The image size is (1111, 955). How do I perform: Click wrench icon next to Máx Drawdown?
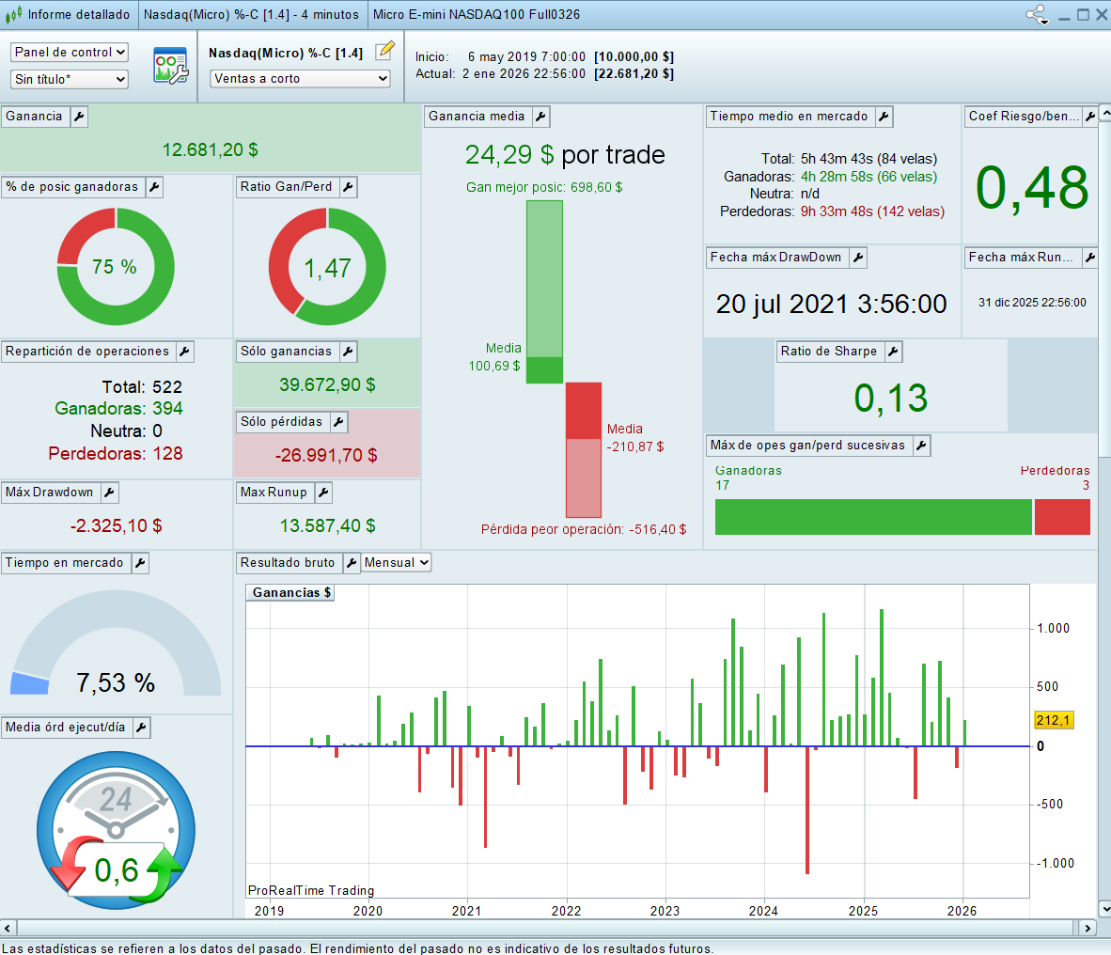coord(109,493)
